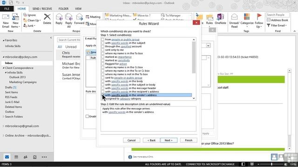The width and height of the screenshot is (298, 167).
Task: Click the OneNote icon
Action: tap(220, 17)
